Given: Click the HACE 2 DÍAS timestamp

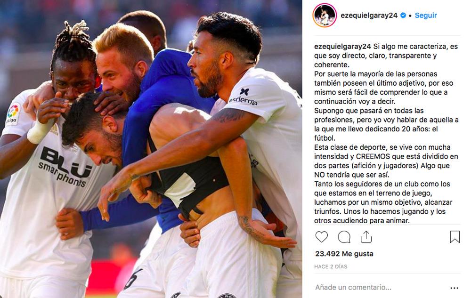Looking at the screenshot, I should point(331,266).
